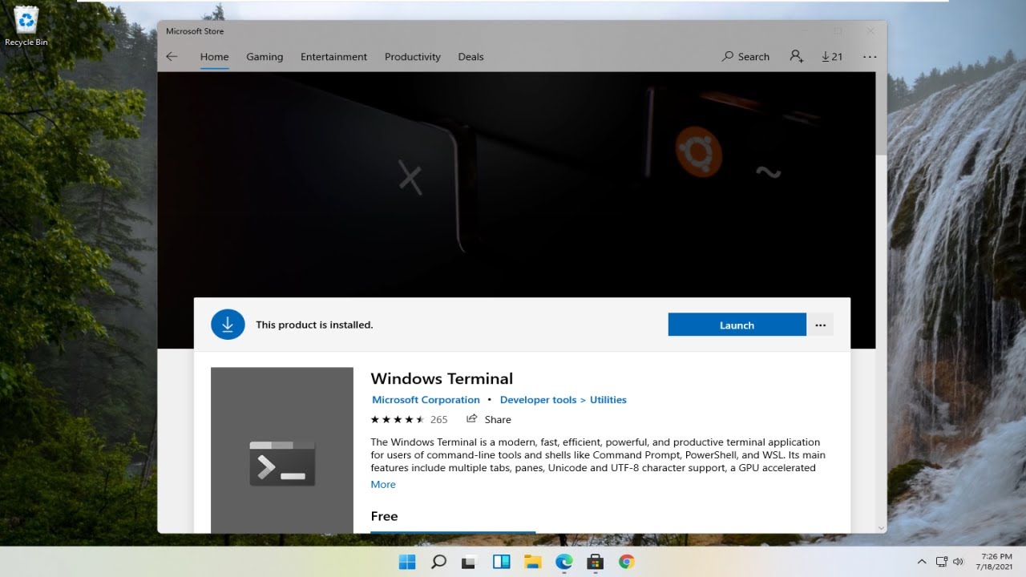Click the scroll down arrow in Store window
The height and width of the screenshot is (577, 1026).
(881, 528)
